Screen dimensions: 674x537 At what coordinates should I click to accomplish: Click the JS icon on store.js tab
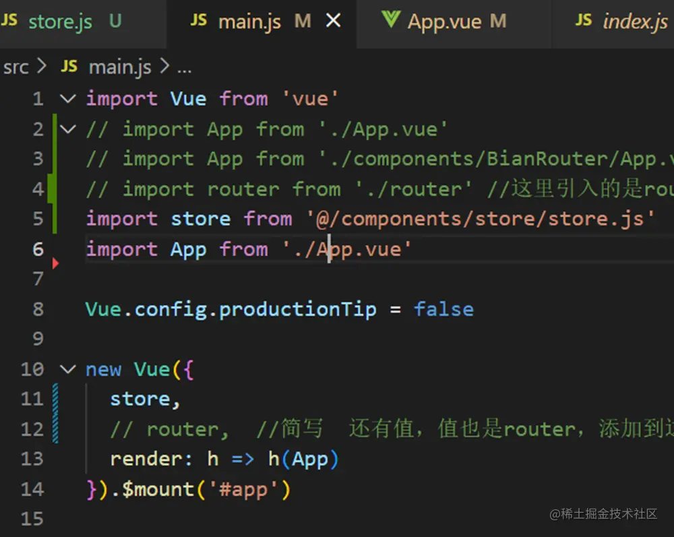pos(10,21)
